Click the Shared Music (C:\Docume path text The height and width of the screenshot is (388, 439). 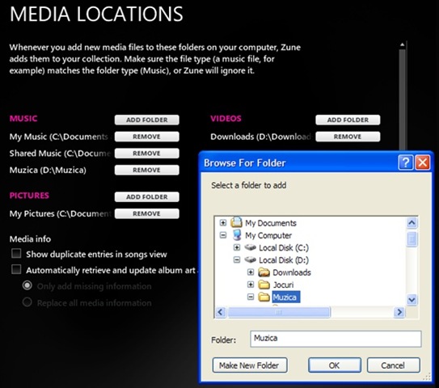point(60,154)
